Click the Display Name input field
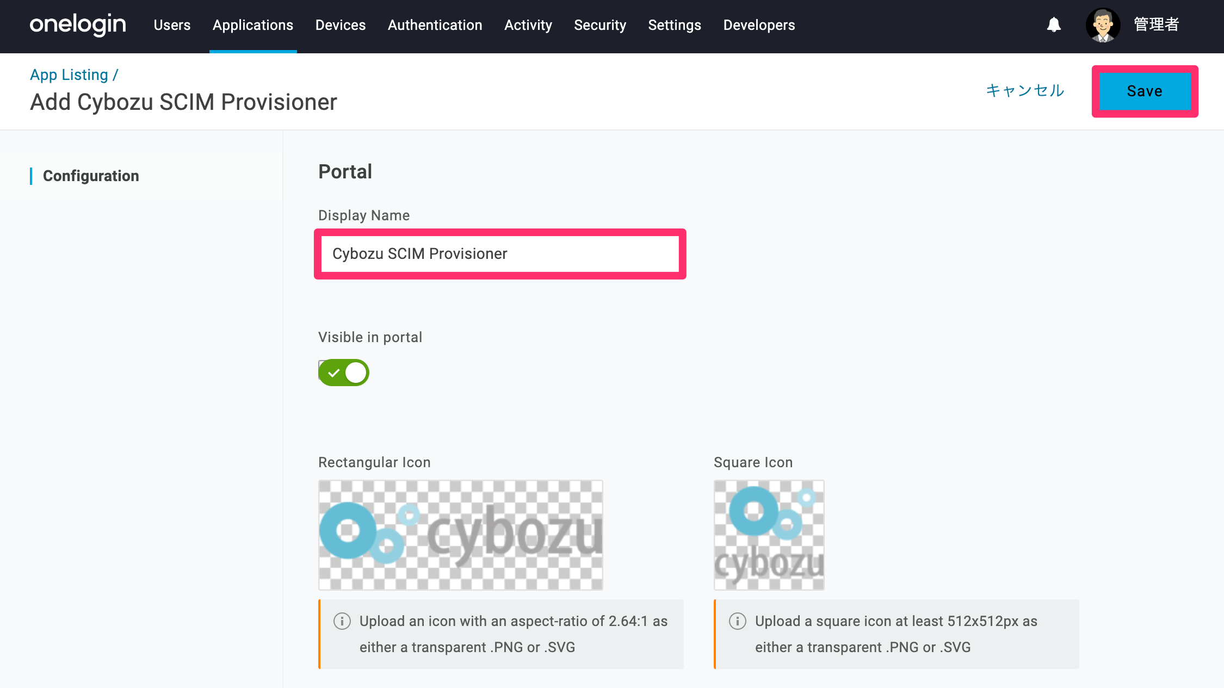Image resolution: width=1224 pixels, height=688 pixels. (x=500, y=254)
